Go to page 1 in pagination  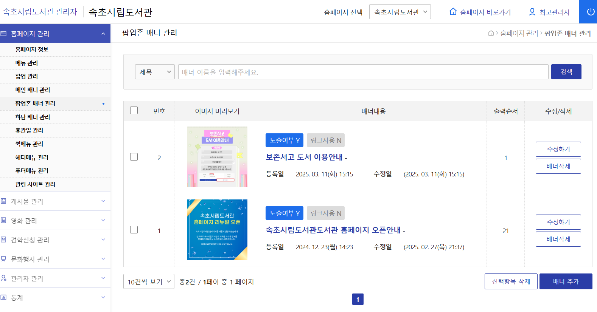tap(358, 299)
